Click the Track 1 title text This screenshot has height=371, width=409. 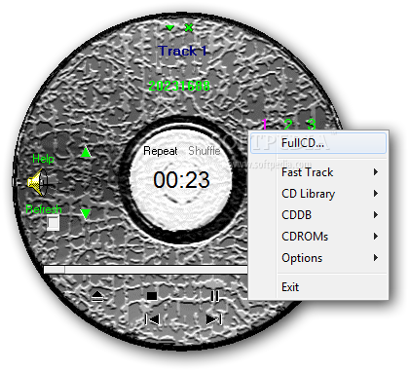[182, 51]
